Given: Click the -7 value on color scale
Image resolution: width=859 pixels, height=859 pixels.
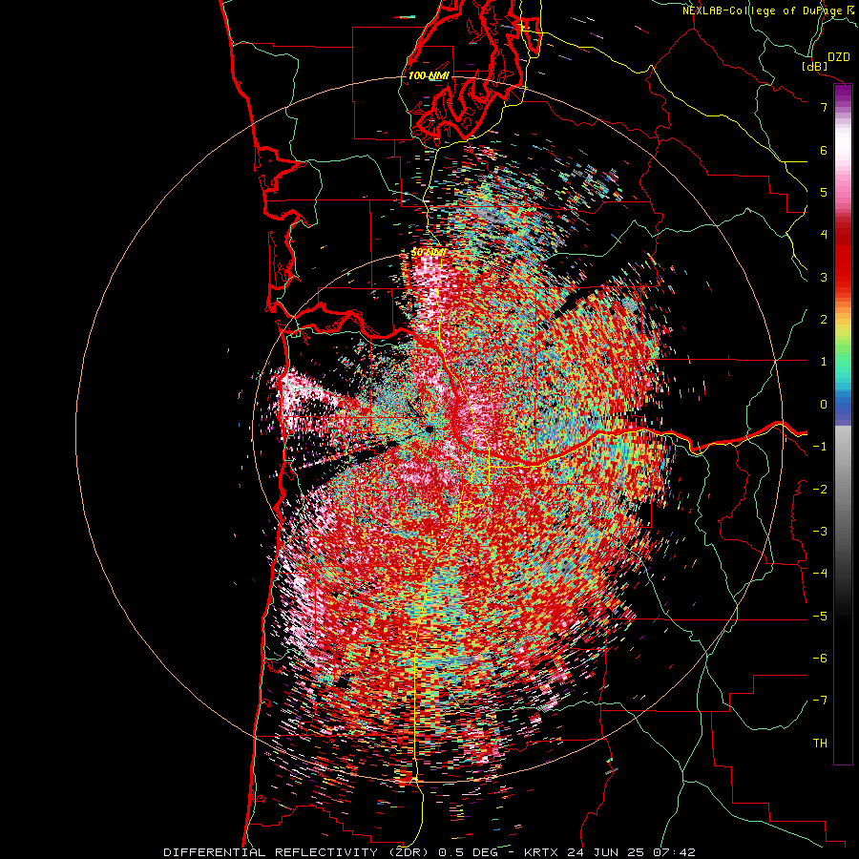Looking at the screenshot, I should (820, 701).
